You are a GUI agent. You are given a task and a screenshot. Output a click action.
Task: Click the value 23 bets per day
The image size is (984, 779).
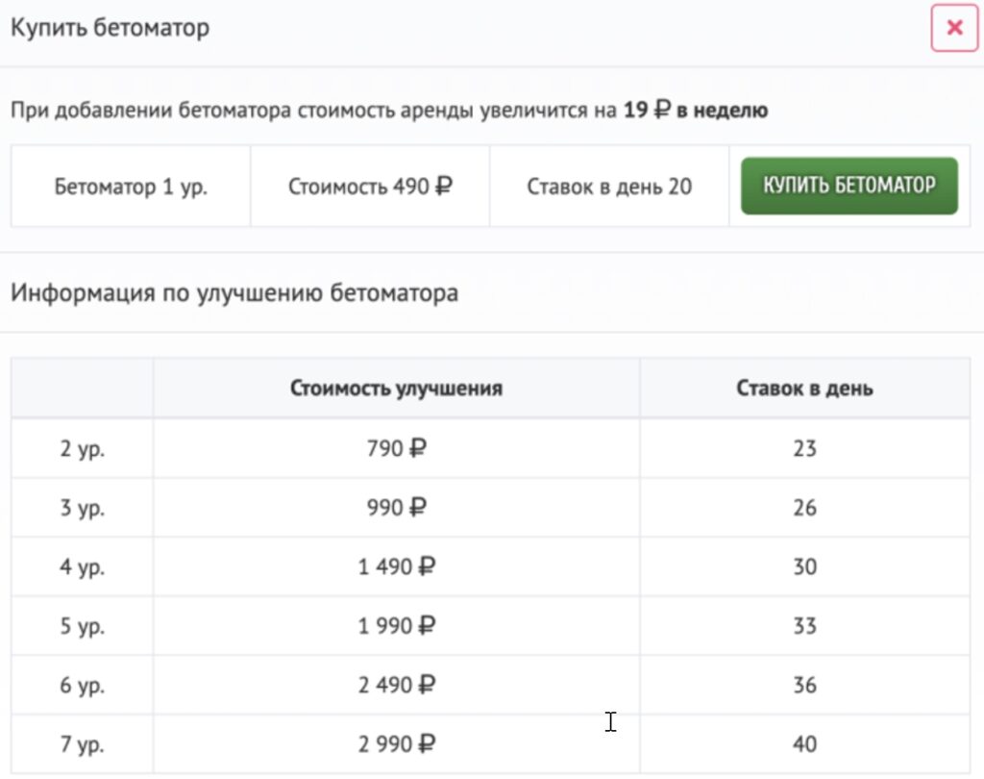coord(804,448)
